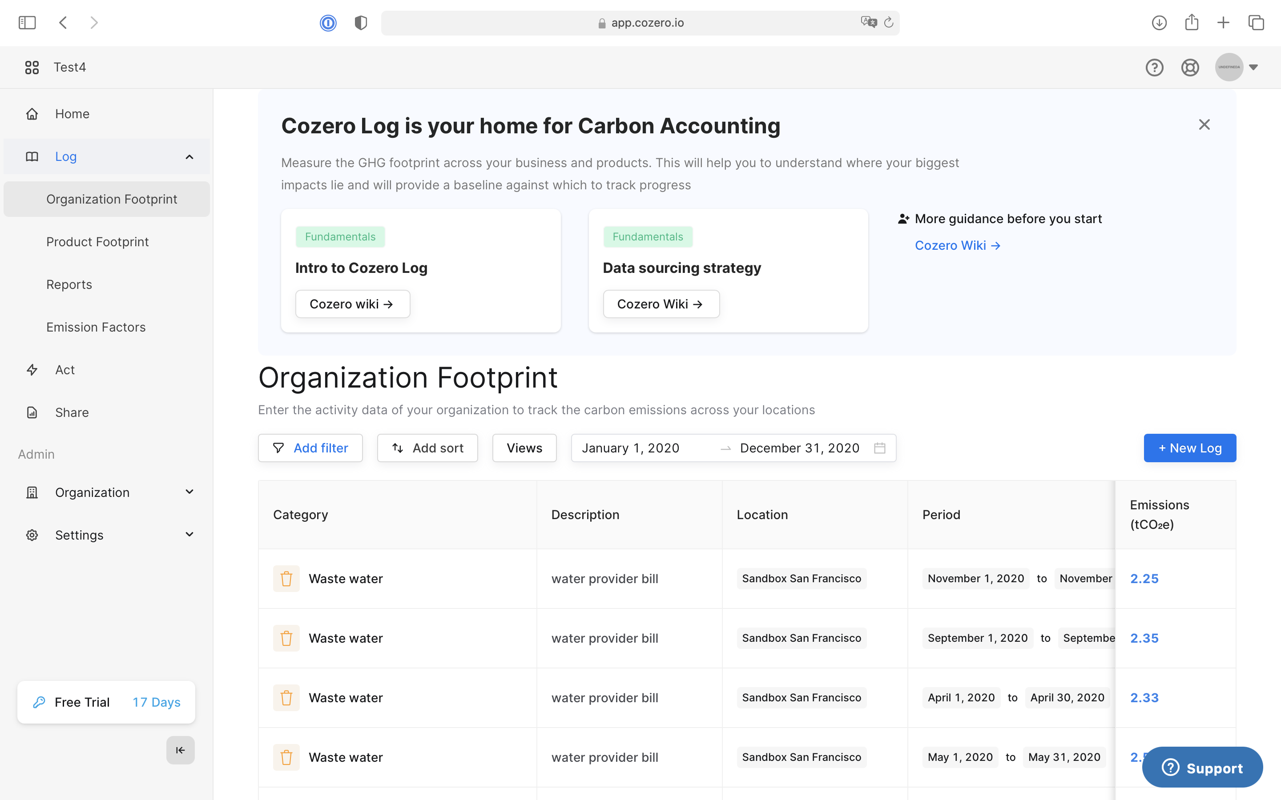This screenshot has height=800, width=1281.
Task: Switch to Product Footprint
Action: [97, 242]
